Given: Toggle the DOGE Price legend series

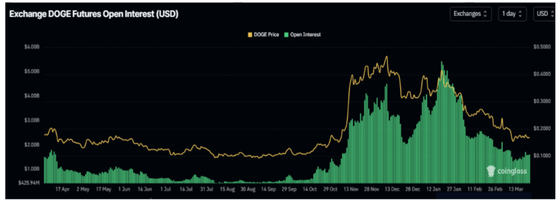Looking at the screenshot, I should [263, 35].
